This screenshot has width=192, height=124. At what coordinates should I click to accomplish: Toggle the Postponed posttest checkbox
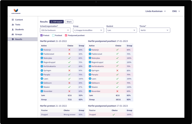pos(66,35)
